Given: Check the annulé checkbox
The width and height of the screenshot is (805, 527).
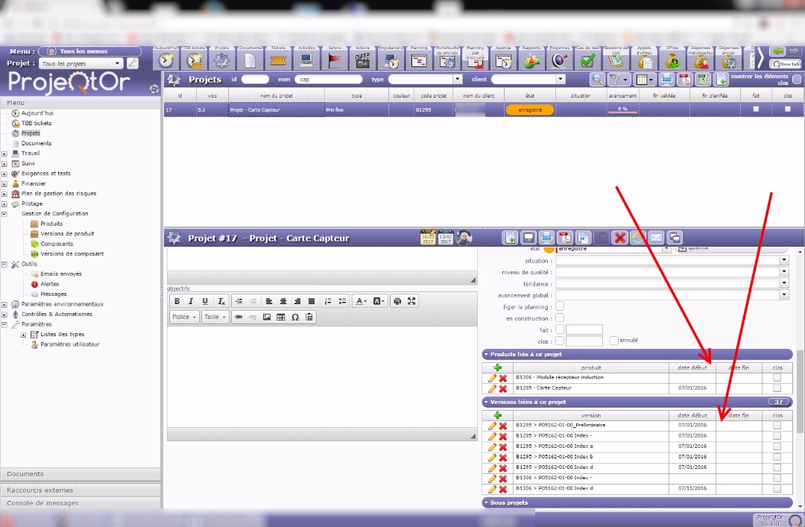Looking at the screenshot, I should point(613,341).
